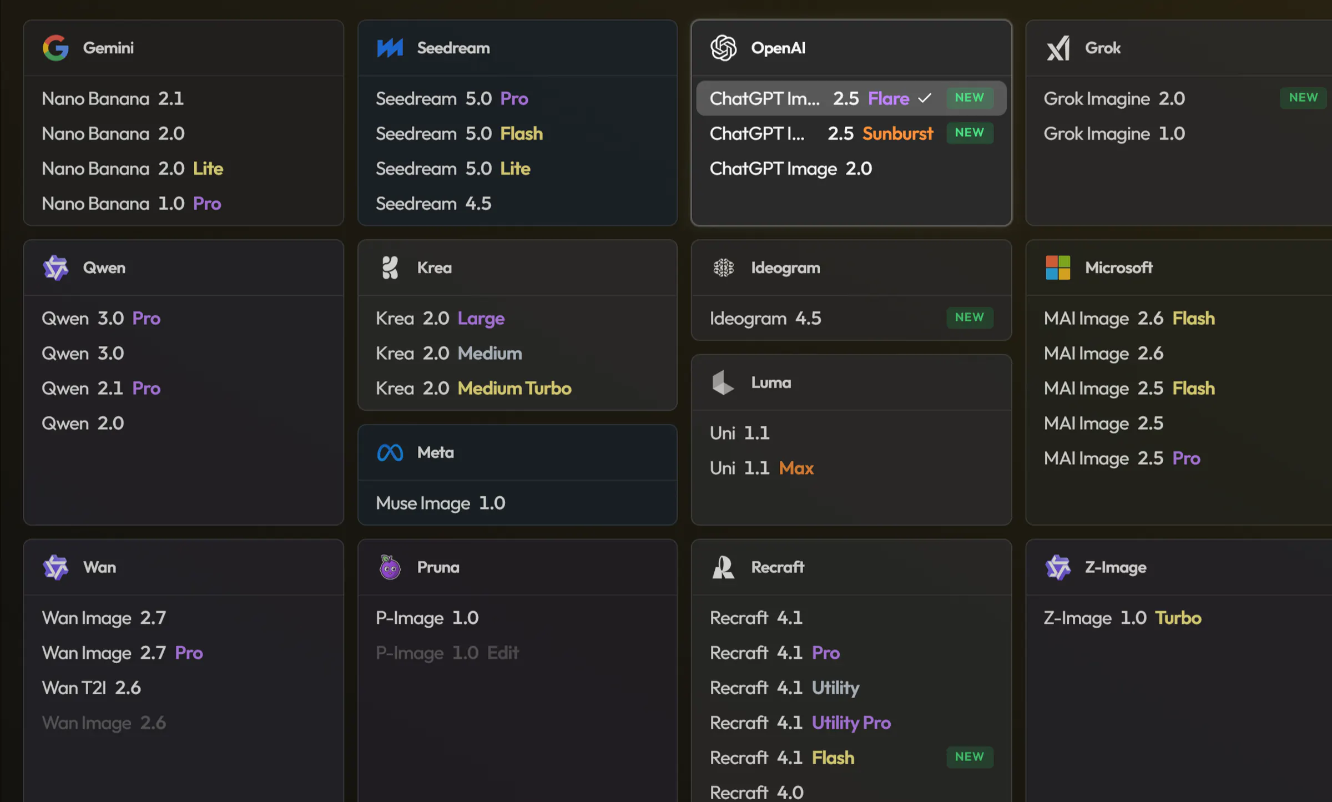Click the Qwen provider logo

pos(56,268)
